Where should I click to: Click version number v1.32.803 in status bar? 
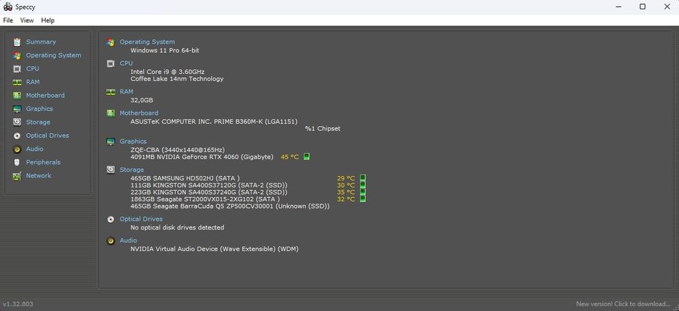[18, 304]
